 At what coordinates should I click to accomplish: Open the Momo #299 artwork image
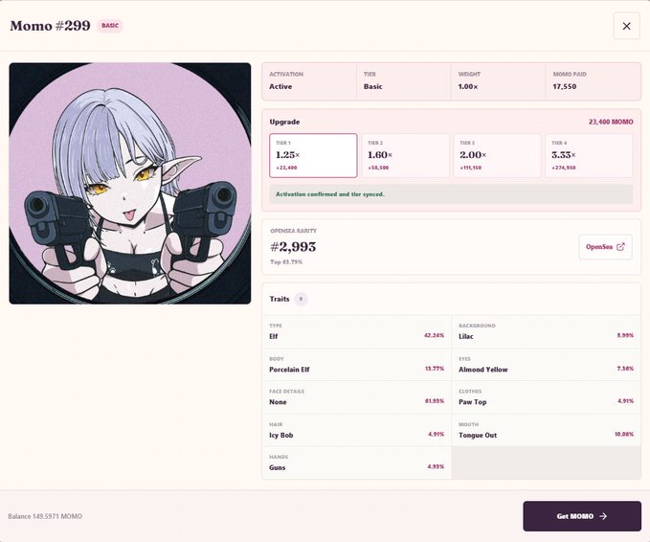tap(130, 183)
